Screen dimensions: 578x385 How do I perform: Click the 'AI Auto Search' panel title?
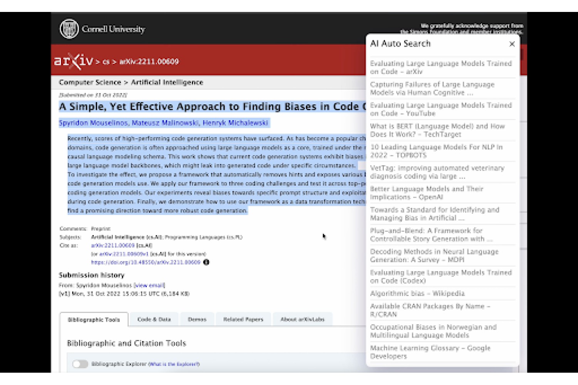(400, 44)
